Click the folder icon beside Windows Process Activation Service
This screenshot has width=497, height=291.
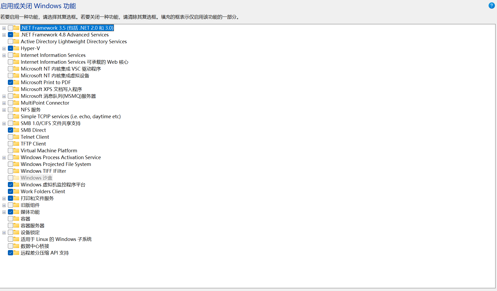[x=16, y=157]
